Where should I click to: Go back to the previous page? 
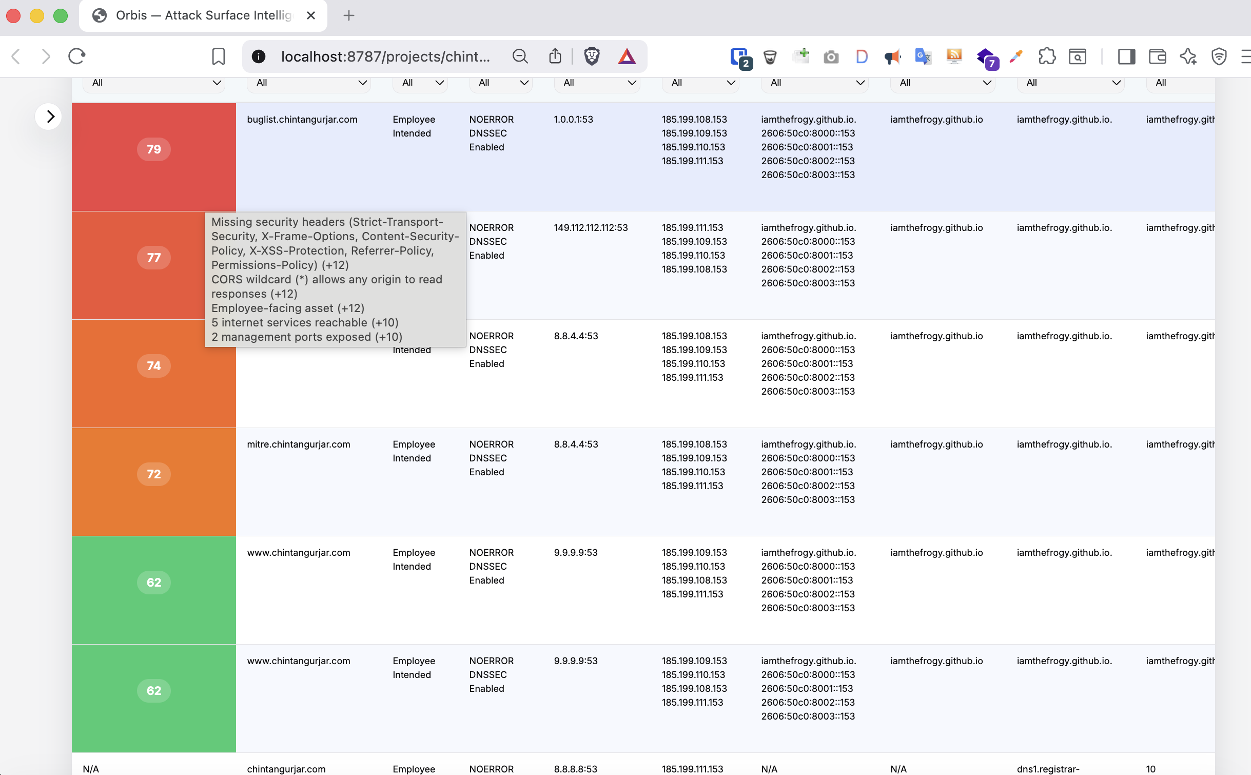pyautogui.click(x=16, y=56)
